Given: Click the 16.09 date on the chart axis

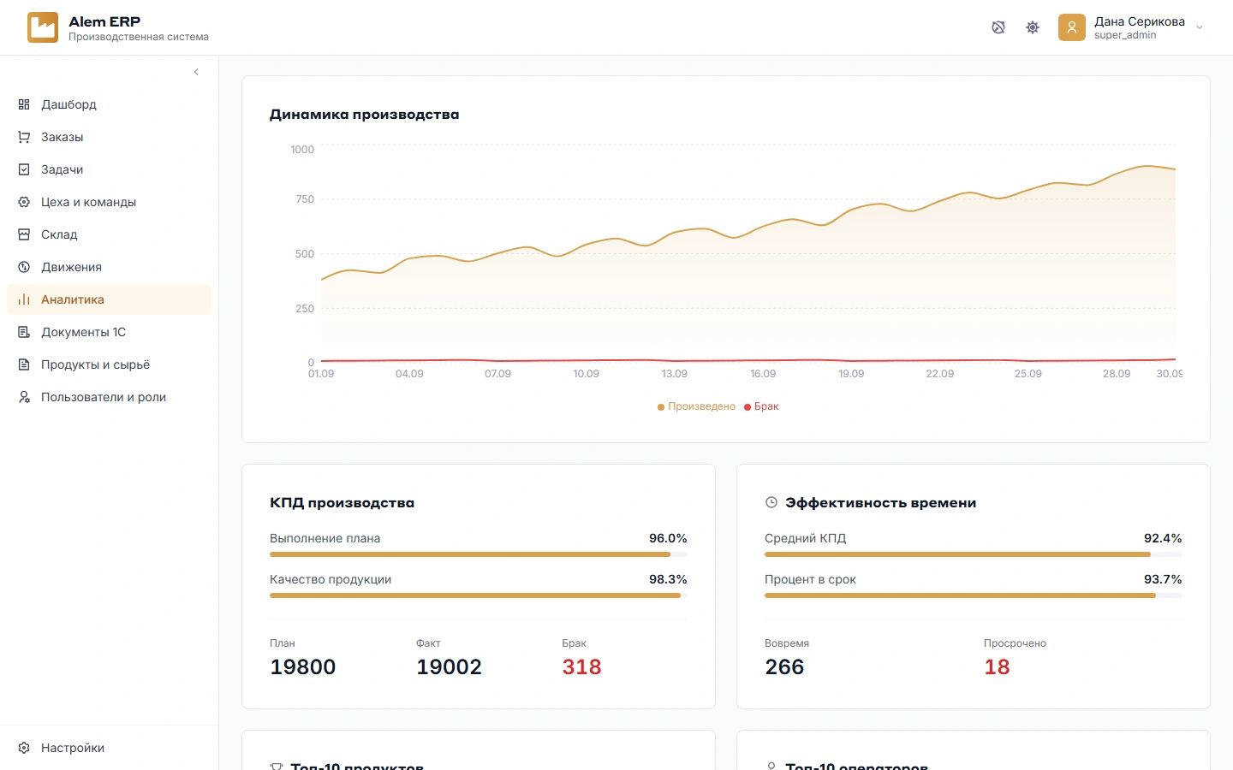Looking at the screenshot, I should [x=763, y=374].
